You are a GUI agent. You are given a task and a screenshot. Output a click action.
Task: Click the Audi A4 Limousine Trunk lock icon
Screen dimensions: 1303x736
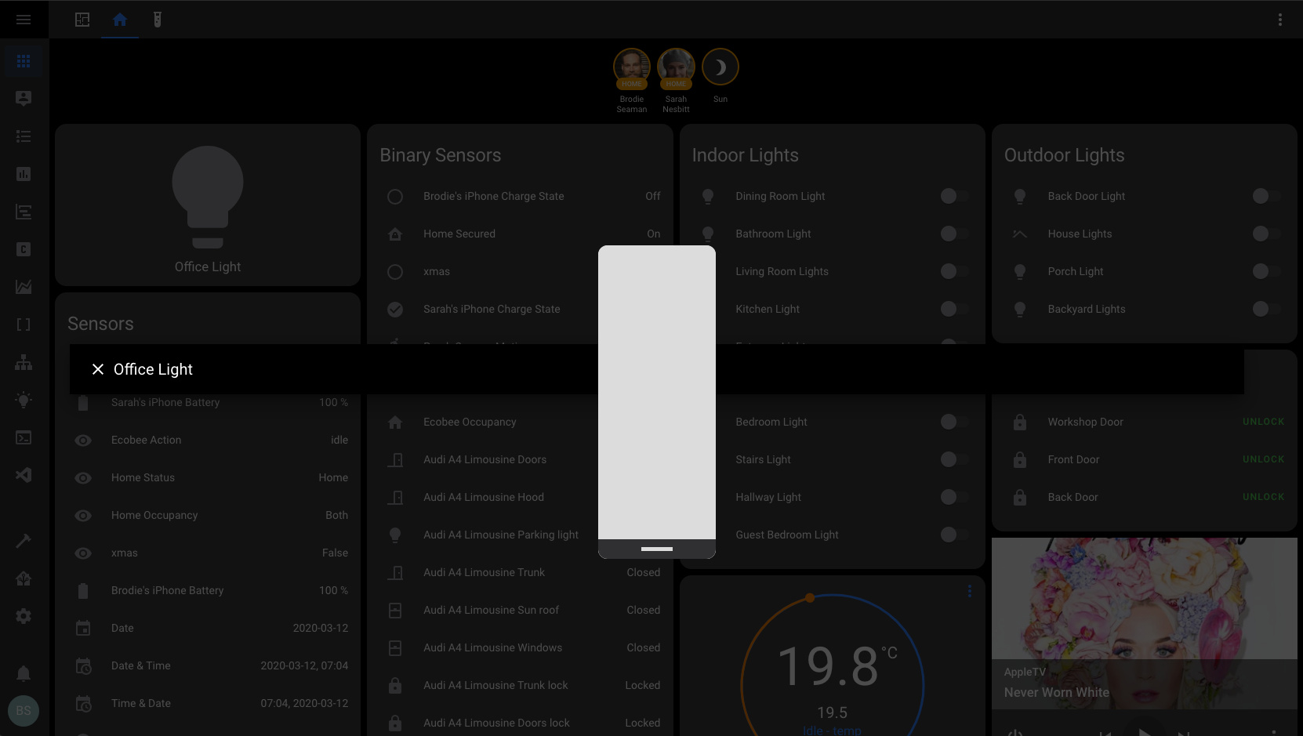(395, 685)
